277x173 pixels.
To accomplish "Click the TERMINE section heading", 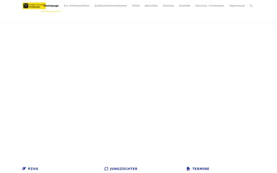I will (x=201, y=169).
